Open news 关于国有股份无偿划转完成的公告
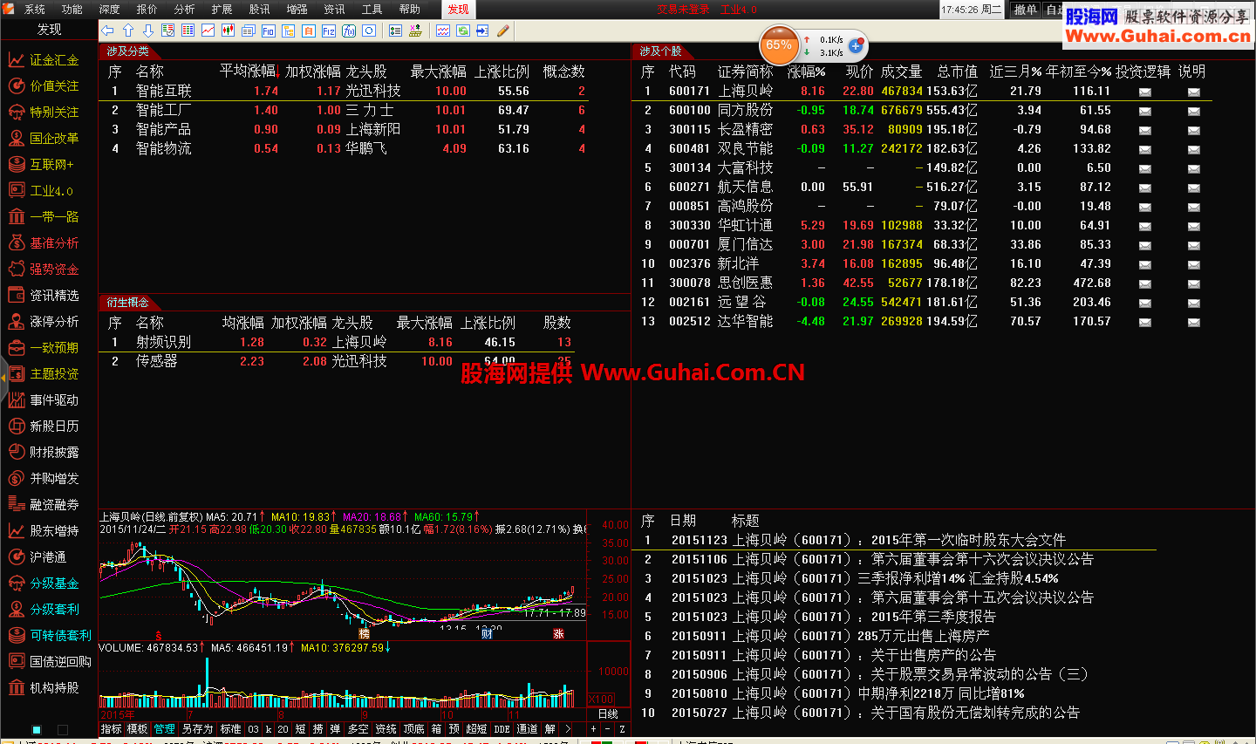Screen dimensions: 1256x744 [975, 713]
